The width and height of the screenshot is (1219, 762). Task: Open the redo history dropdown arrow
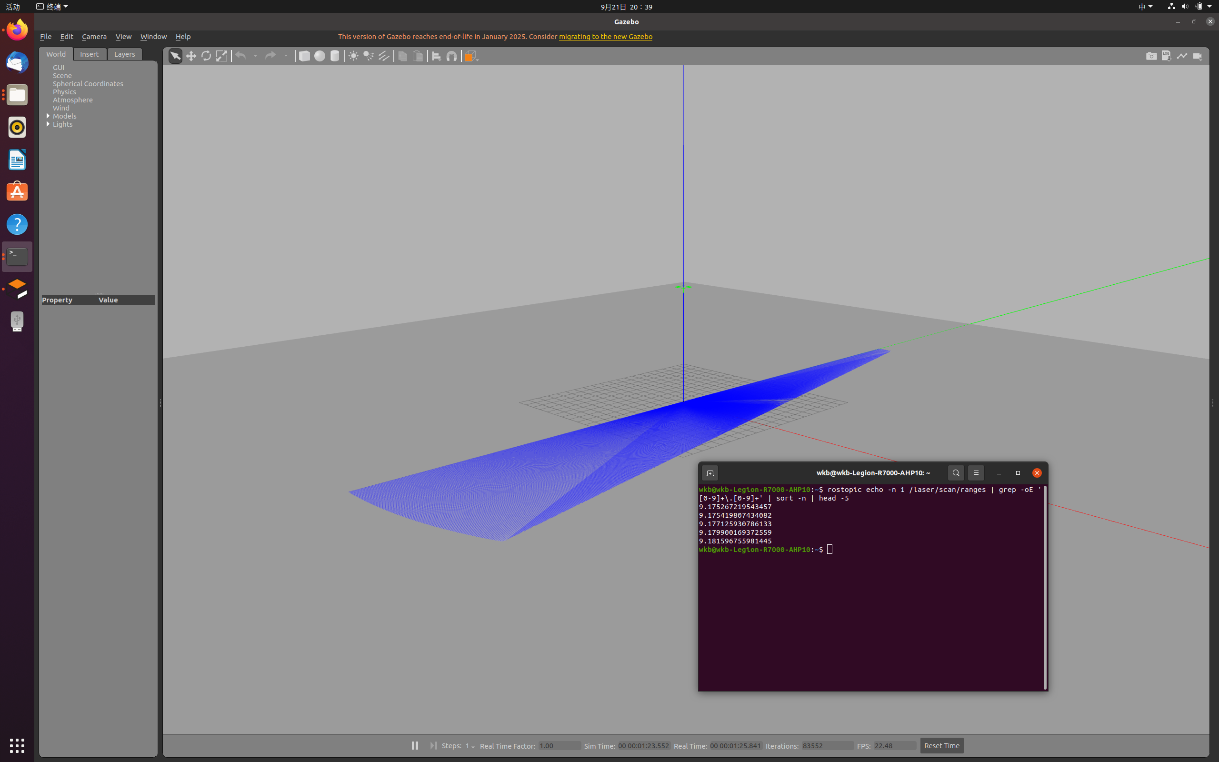(x=286, y=56)
